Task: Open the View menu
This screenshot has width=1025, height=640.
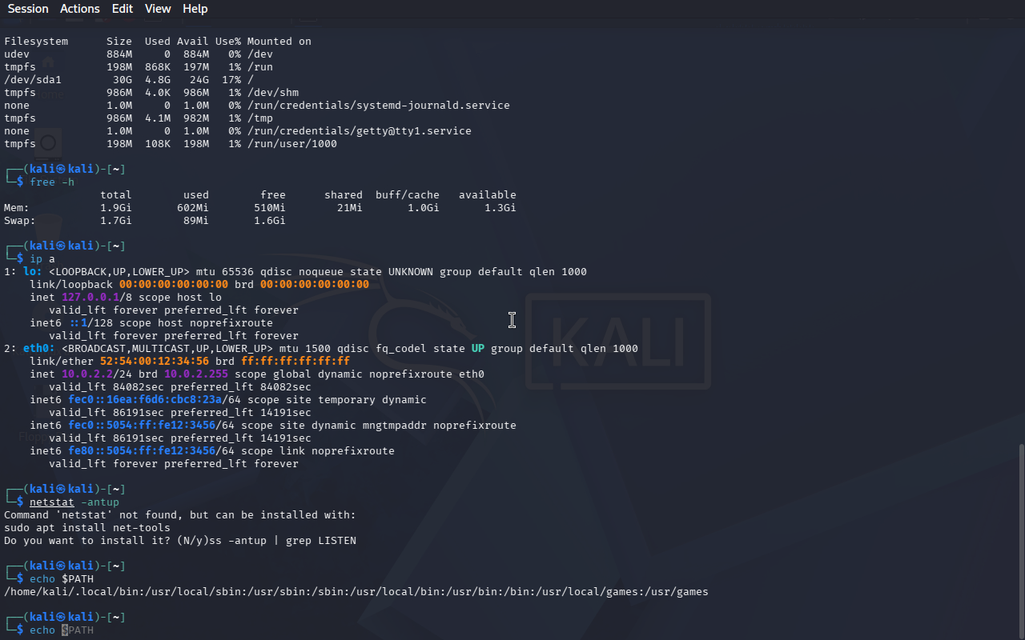Action: pos(158,9)
